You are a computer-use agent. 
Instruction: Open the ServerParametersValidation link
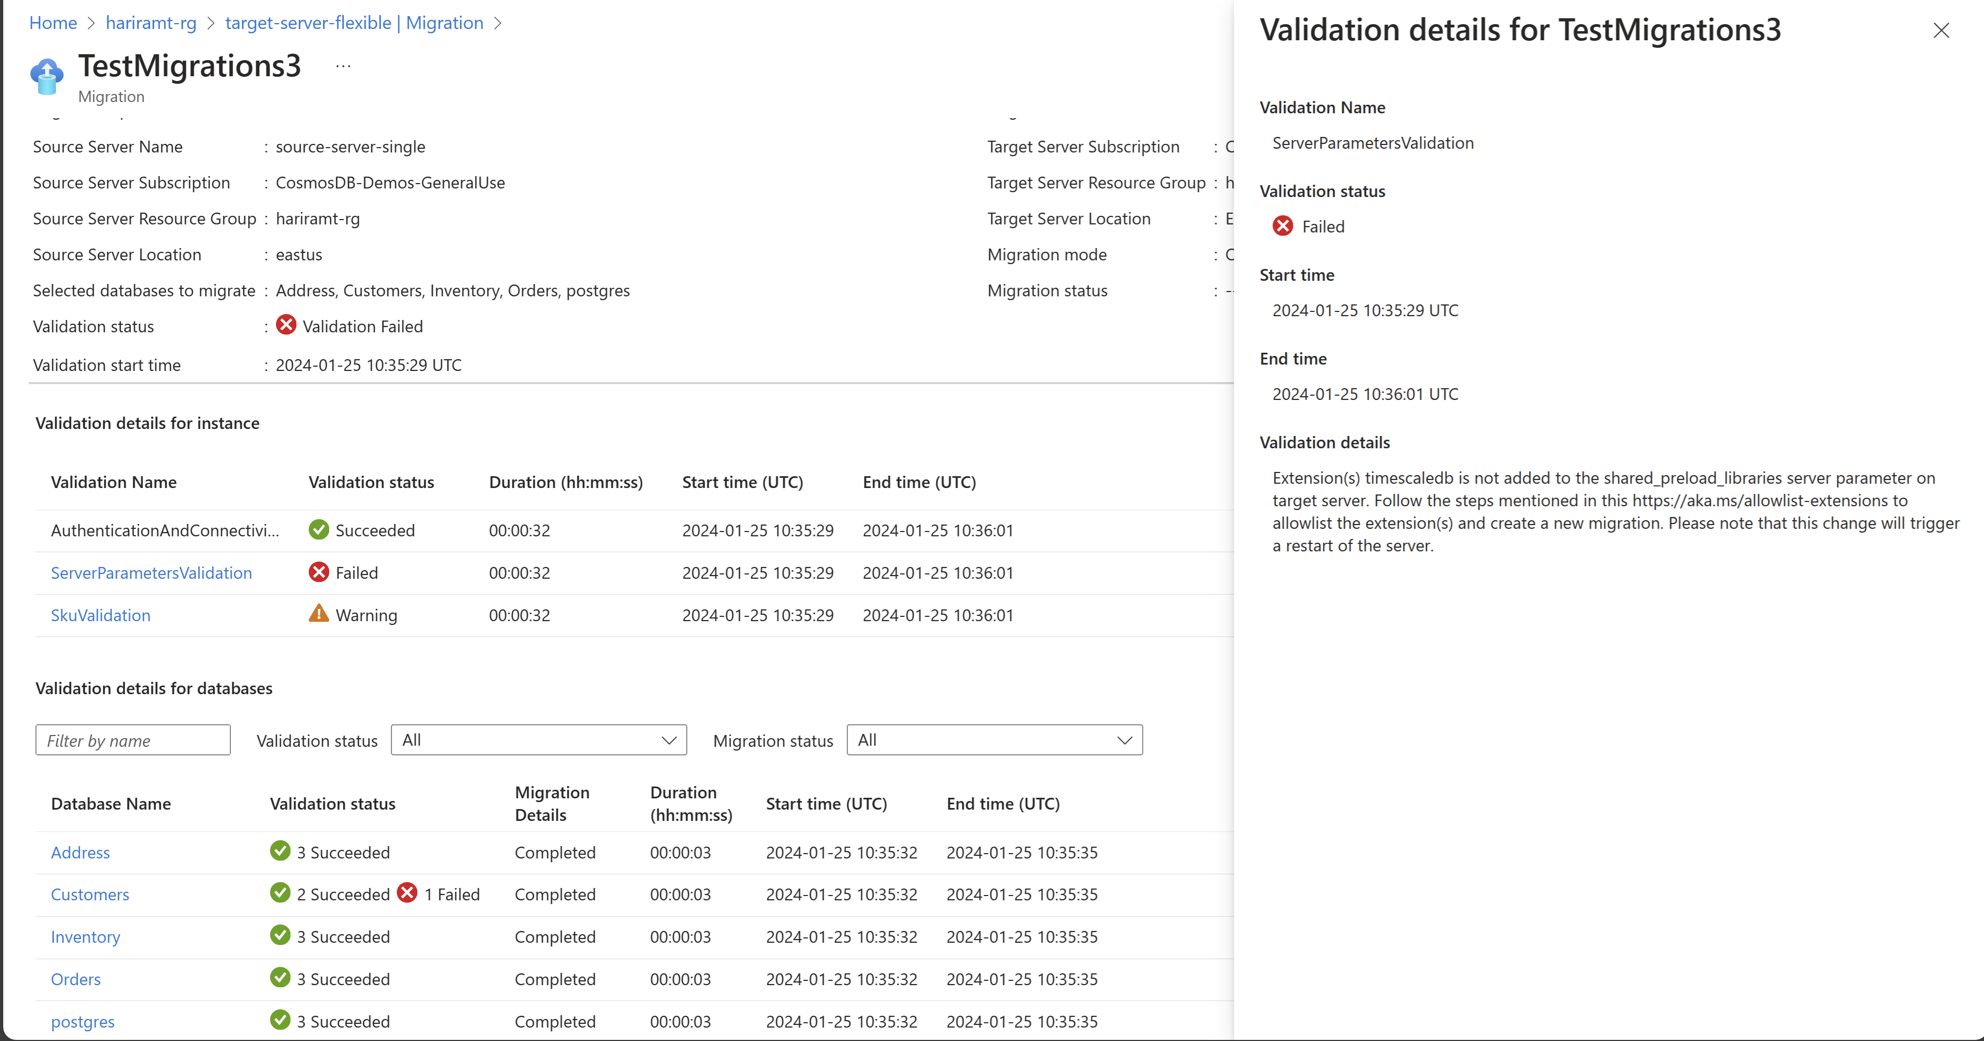pyautogui.click(x=151, y=573)
